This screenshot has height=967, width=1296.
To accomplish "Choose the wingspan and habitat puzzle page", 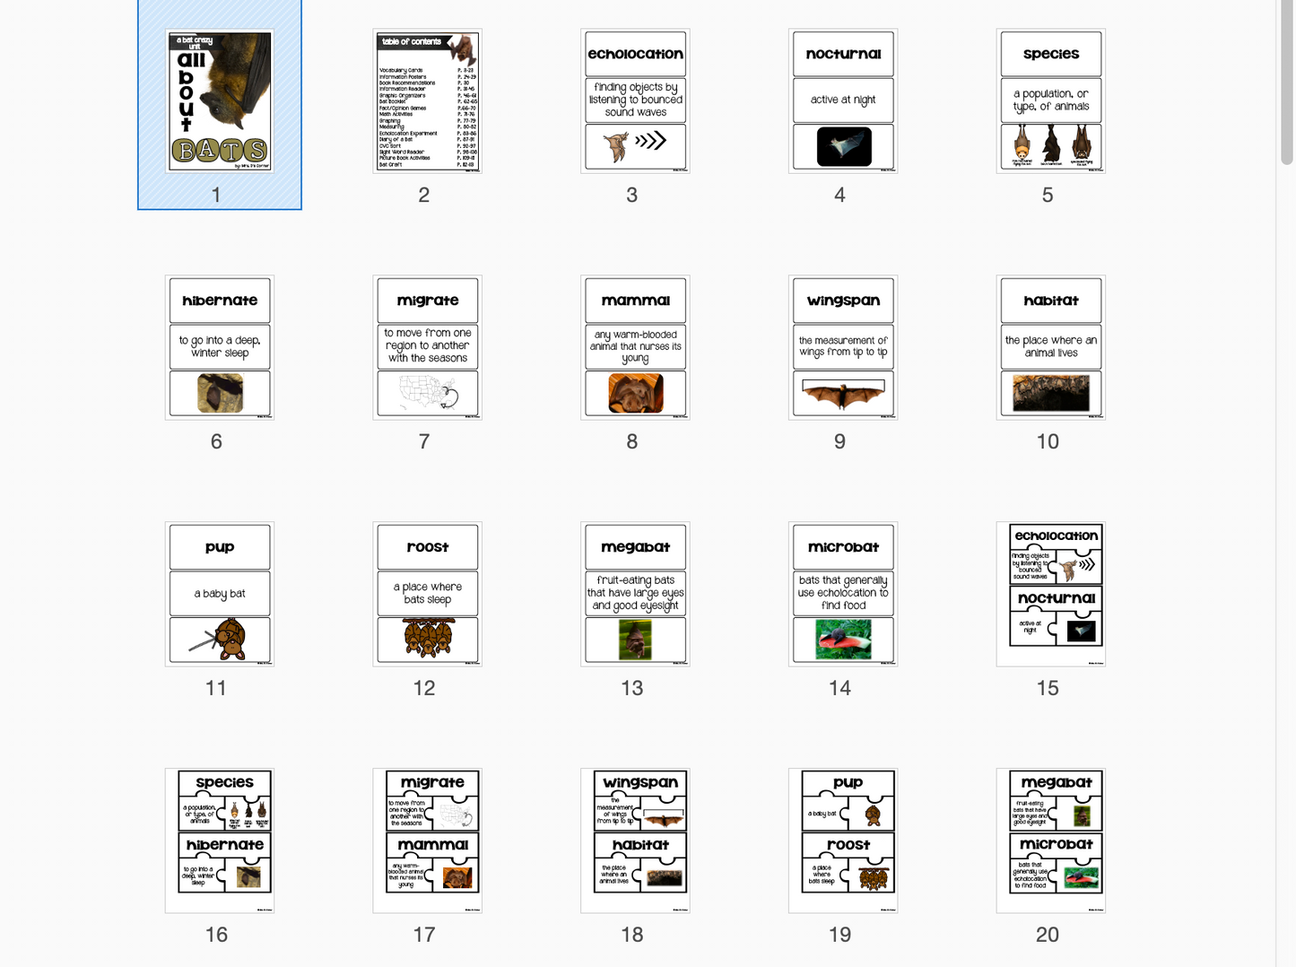I will click(x=635, y=841).
